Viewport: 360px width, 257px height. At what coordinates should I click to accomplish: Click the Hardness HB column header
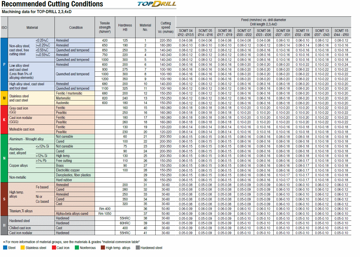125,27
